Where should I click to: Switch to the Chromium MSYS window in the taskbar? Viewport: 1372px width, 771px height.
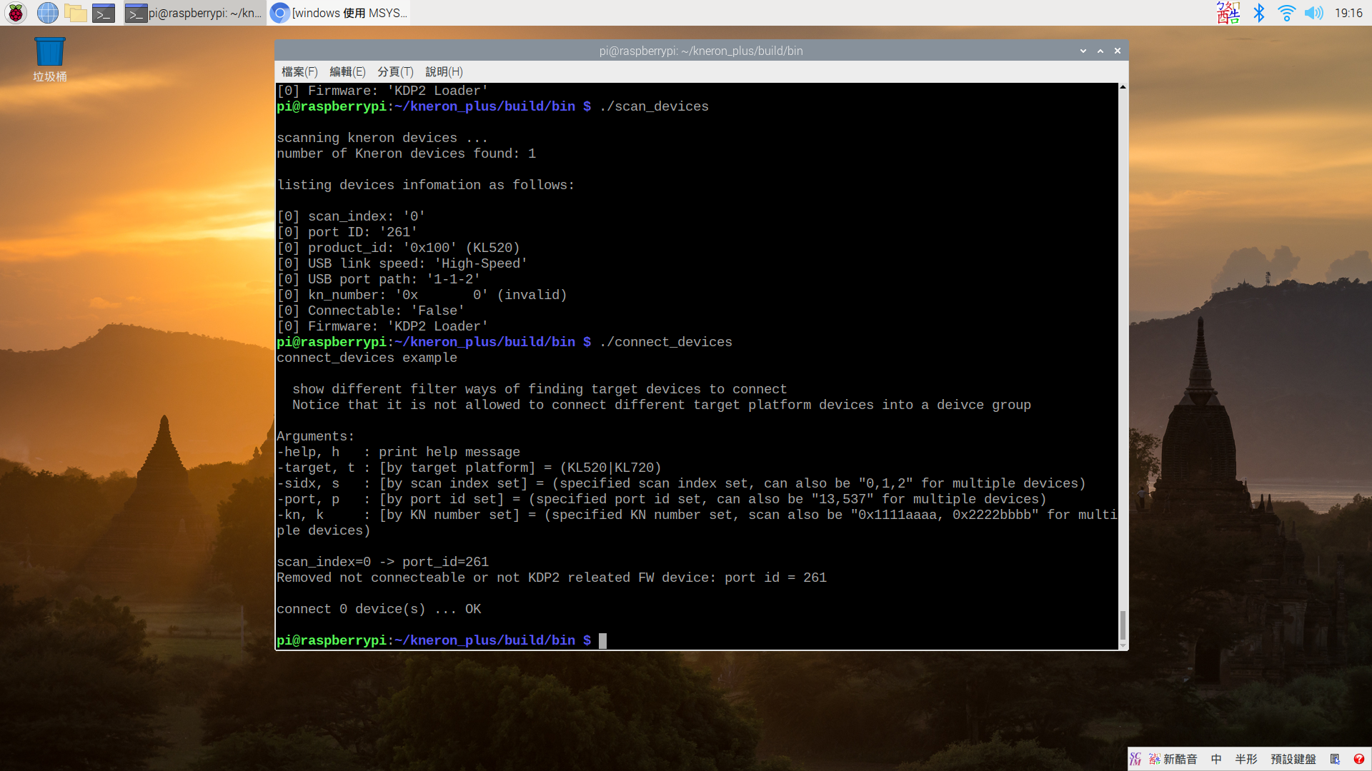click(x=339, y=13)
